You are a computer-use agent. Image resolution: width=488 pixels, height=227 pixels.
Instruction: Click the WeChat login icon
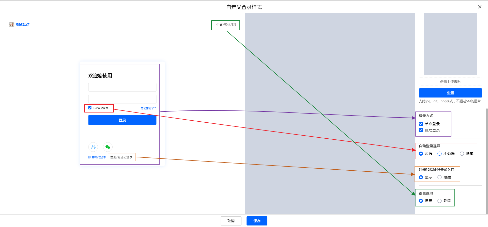pos(108,147)
